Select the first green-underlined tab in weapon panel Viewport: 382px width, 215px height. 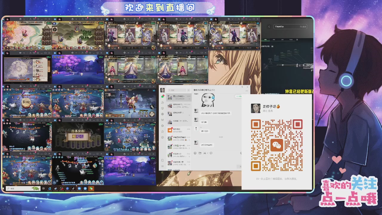point(265,40)
